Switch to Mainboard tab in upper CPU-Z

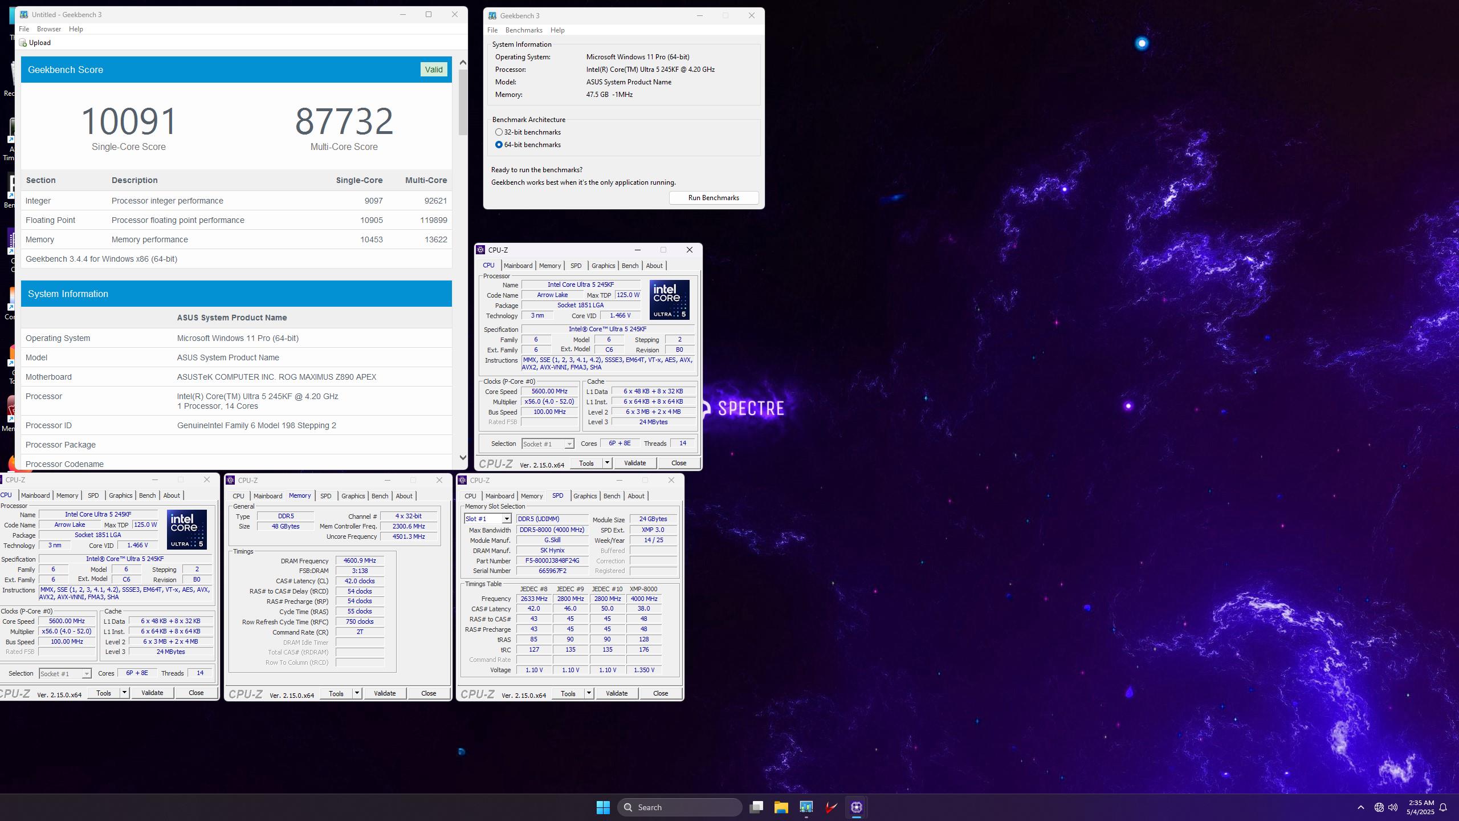[518, 266]
